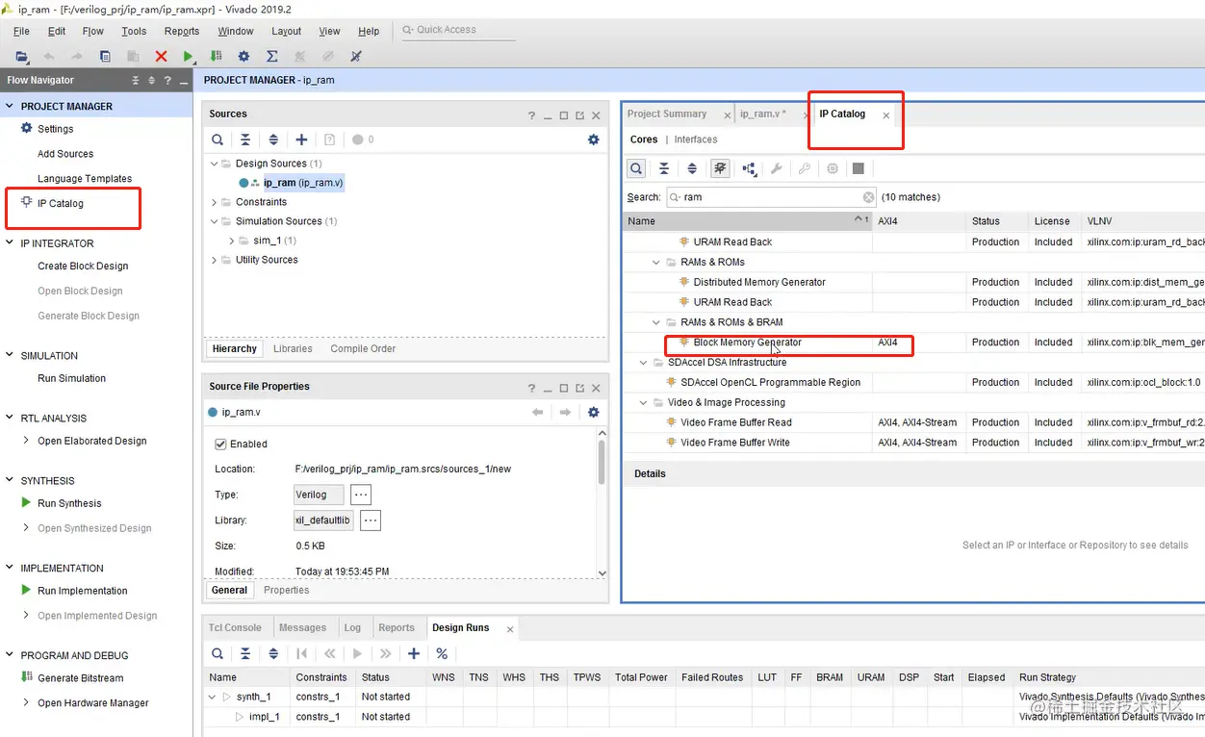Image resolution: width=1205 pixels, height=737 pixels.
Task: Click Sources panel help question mark
Action: (531, 115)
